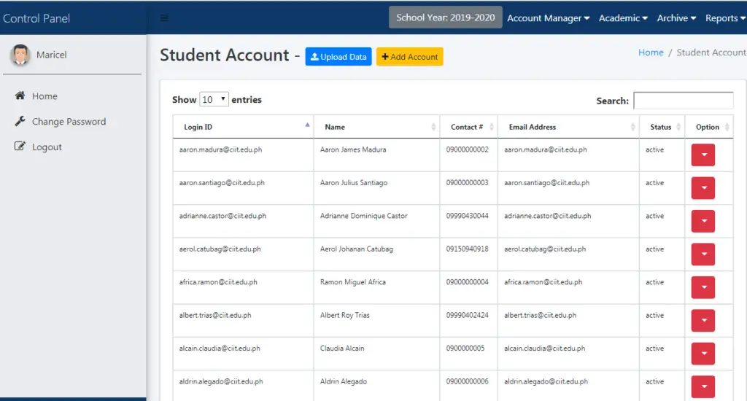Open the Academic menu
This screenshot has height=401, width=747.
click(623, 18)
